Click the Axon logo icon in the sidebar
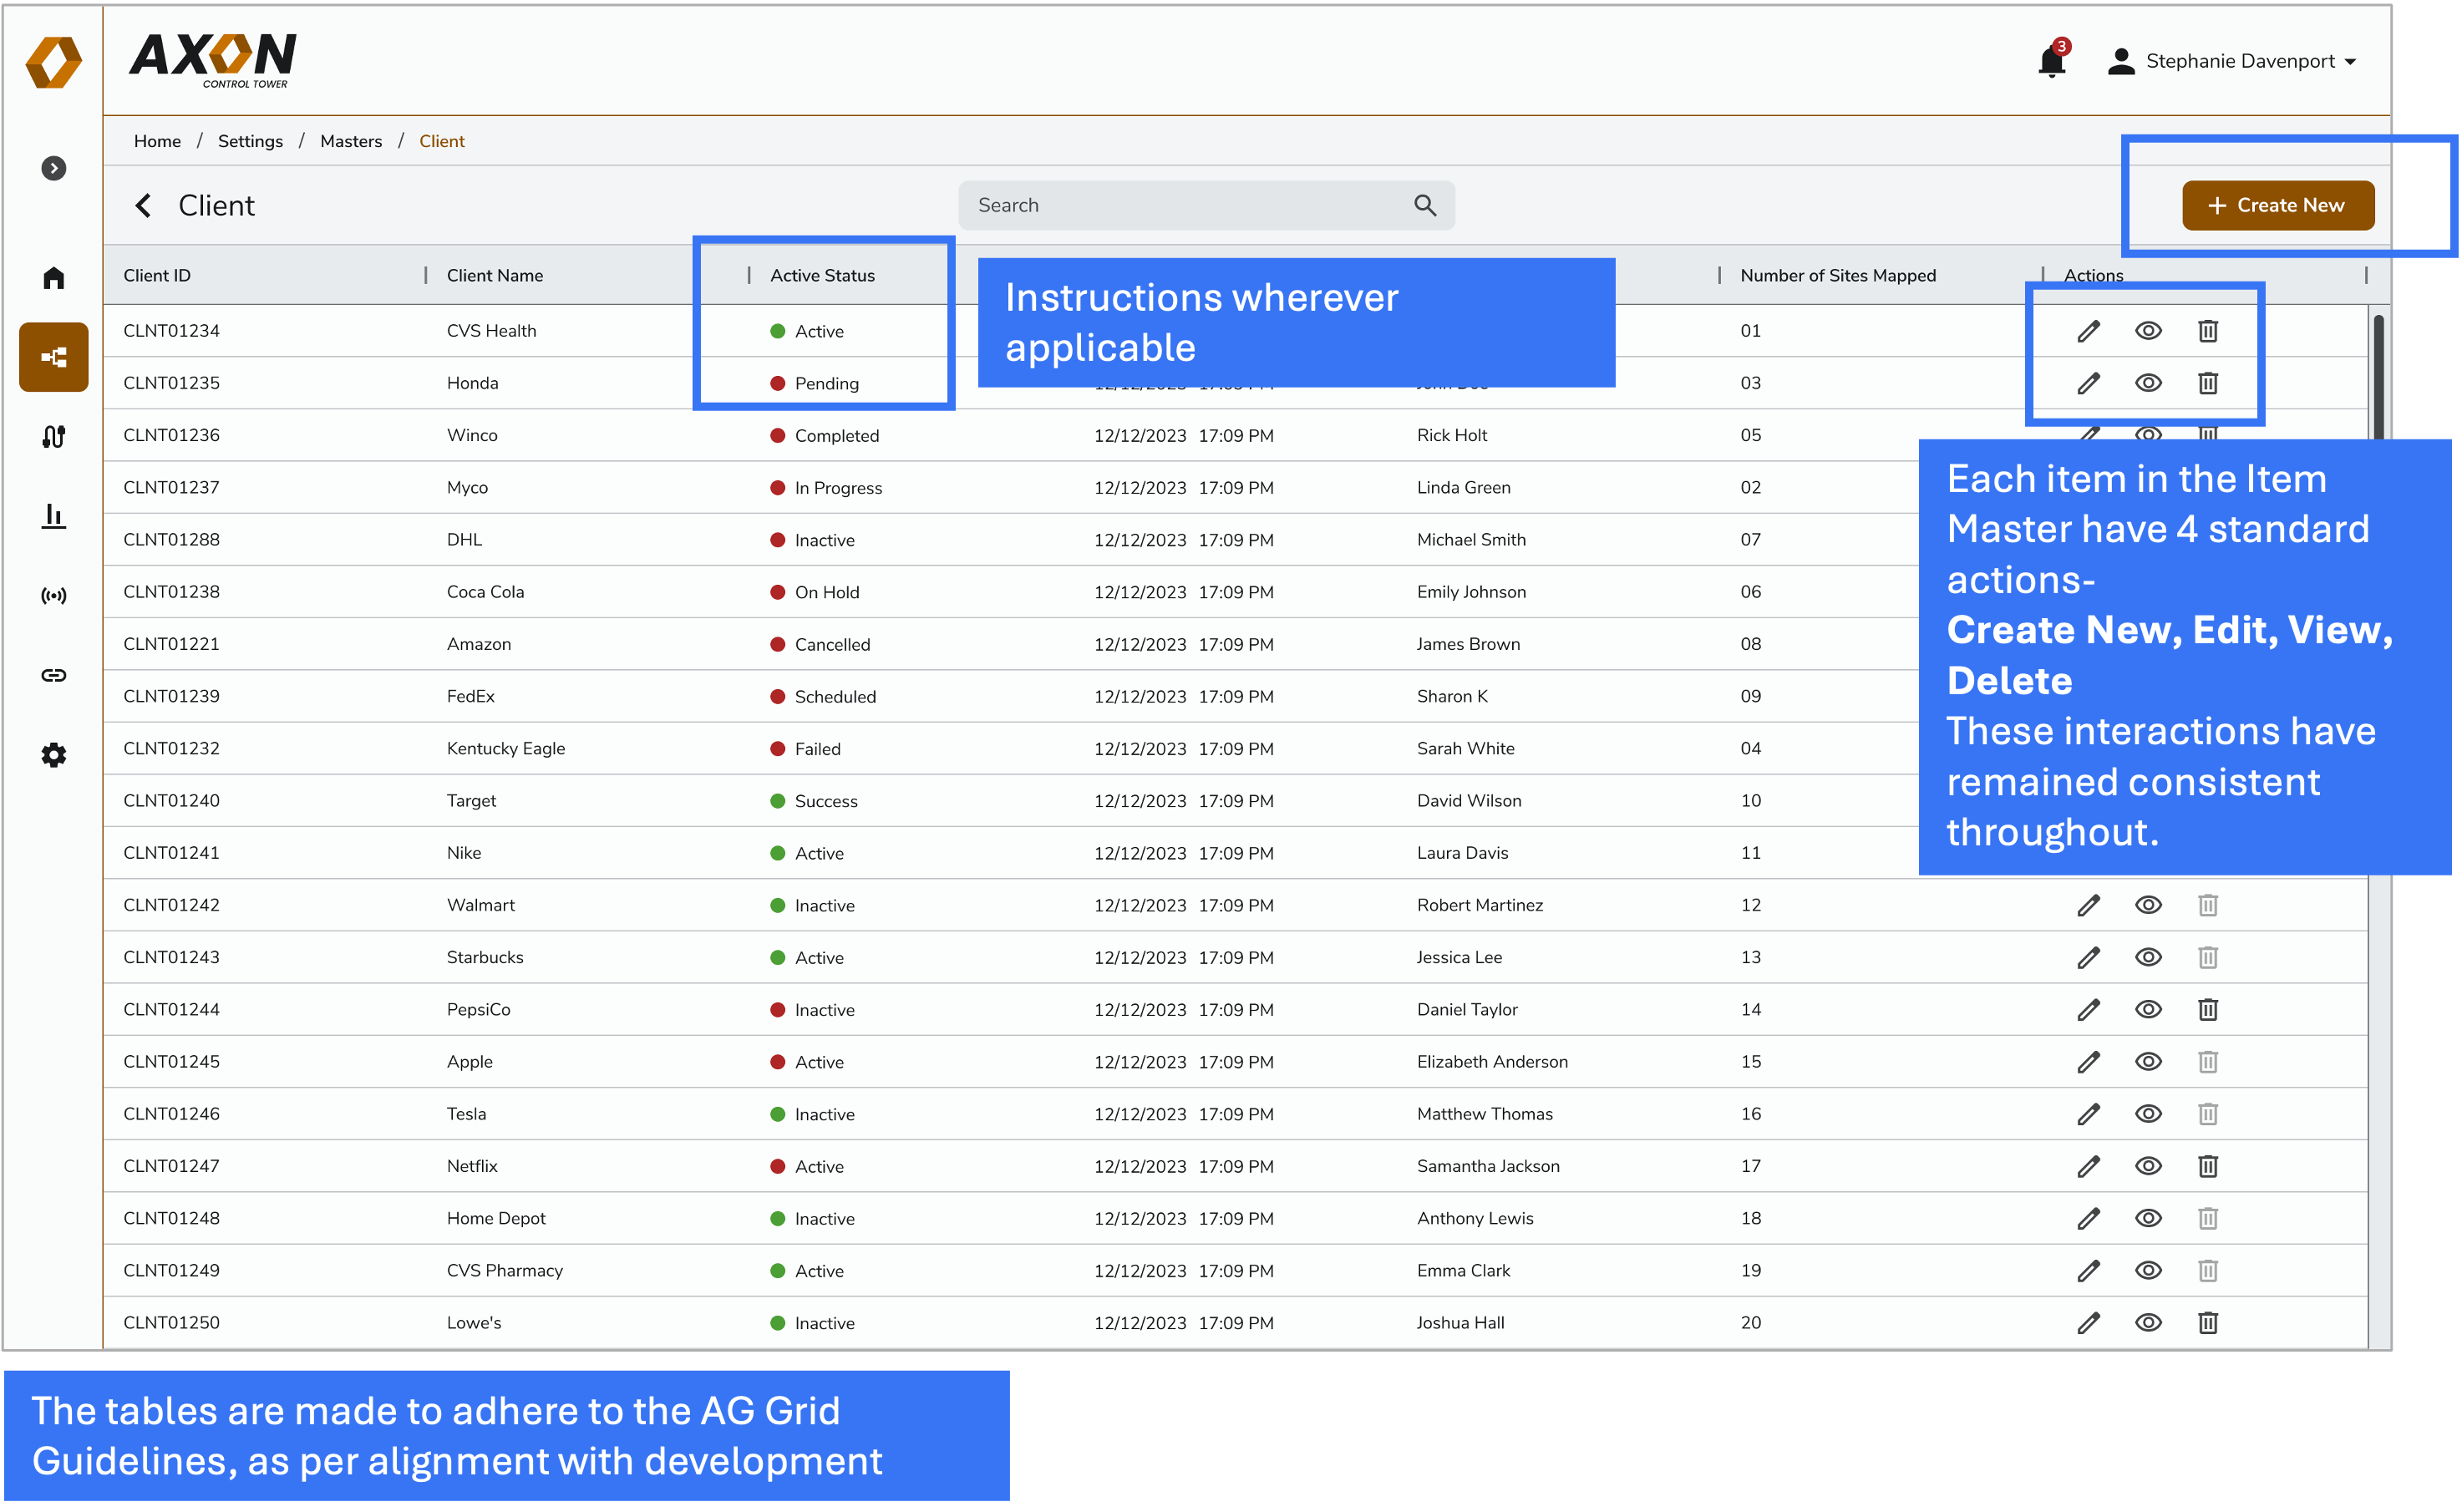 coord(53,62)
